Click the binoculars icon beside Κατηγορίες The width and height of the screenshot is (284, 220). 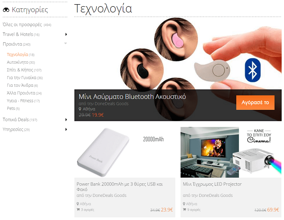click(x=6, y=10)
